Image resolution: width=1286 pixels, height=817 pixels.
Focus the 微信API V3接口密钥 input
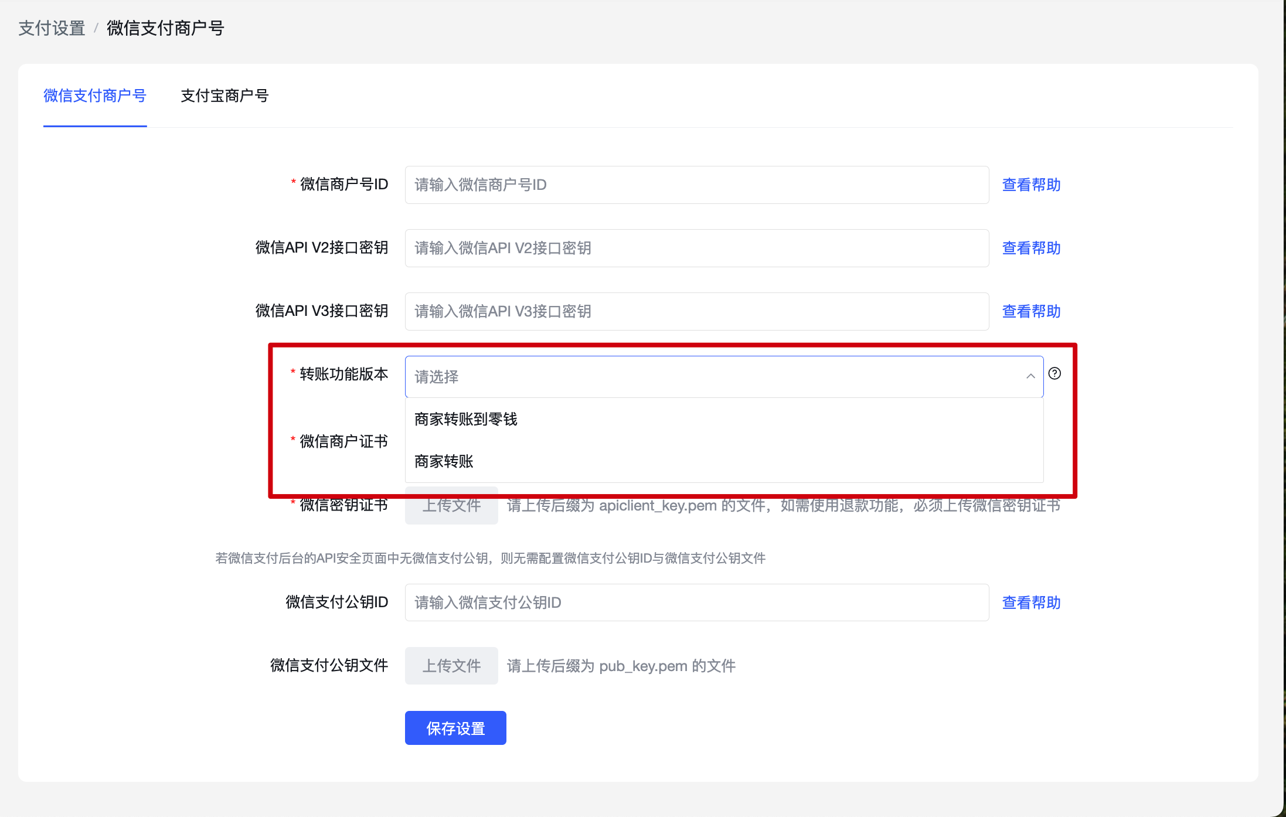click(x=697, y=311)
